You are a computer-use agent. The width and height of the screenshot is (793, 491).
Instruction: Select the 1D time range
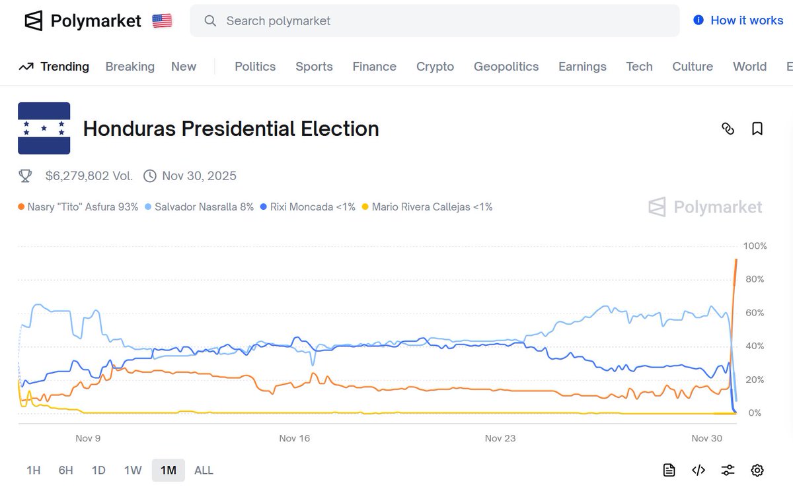98,470
